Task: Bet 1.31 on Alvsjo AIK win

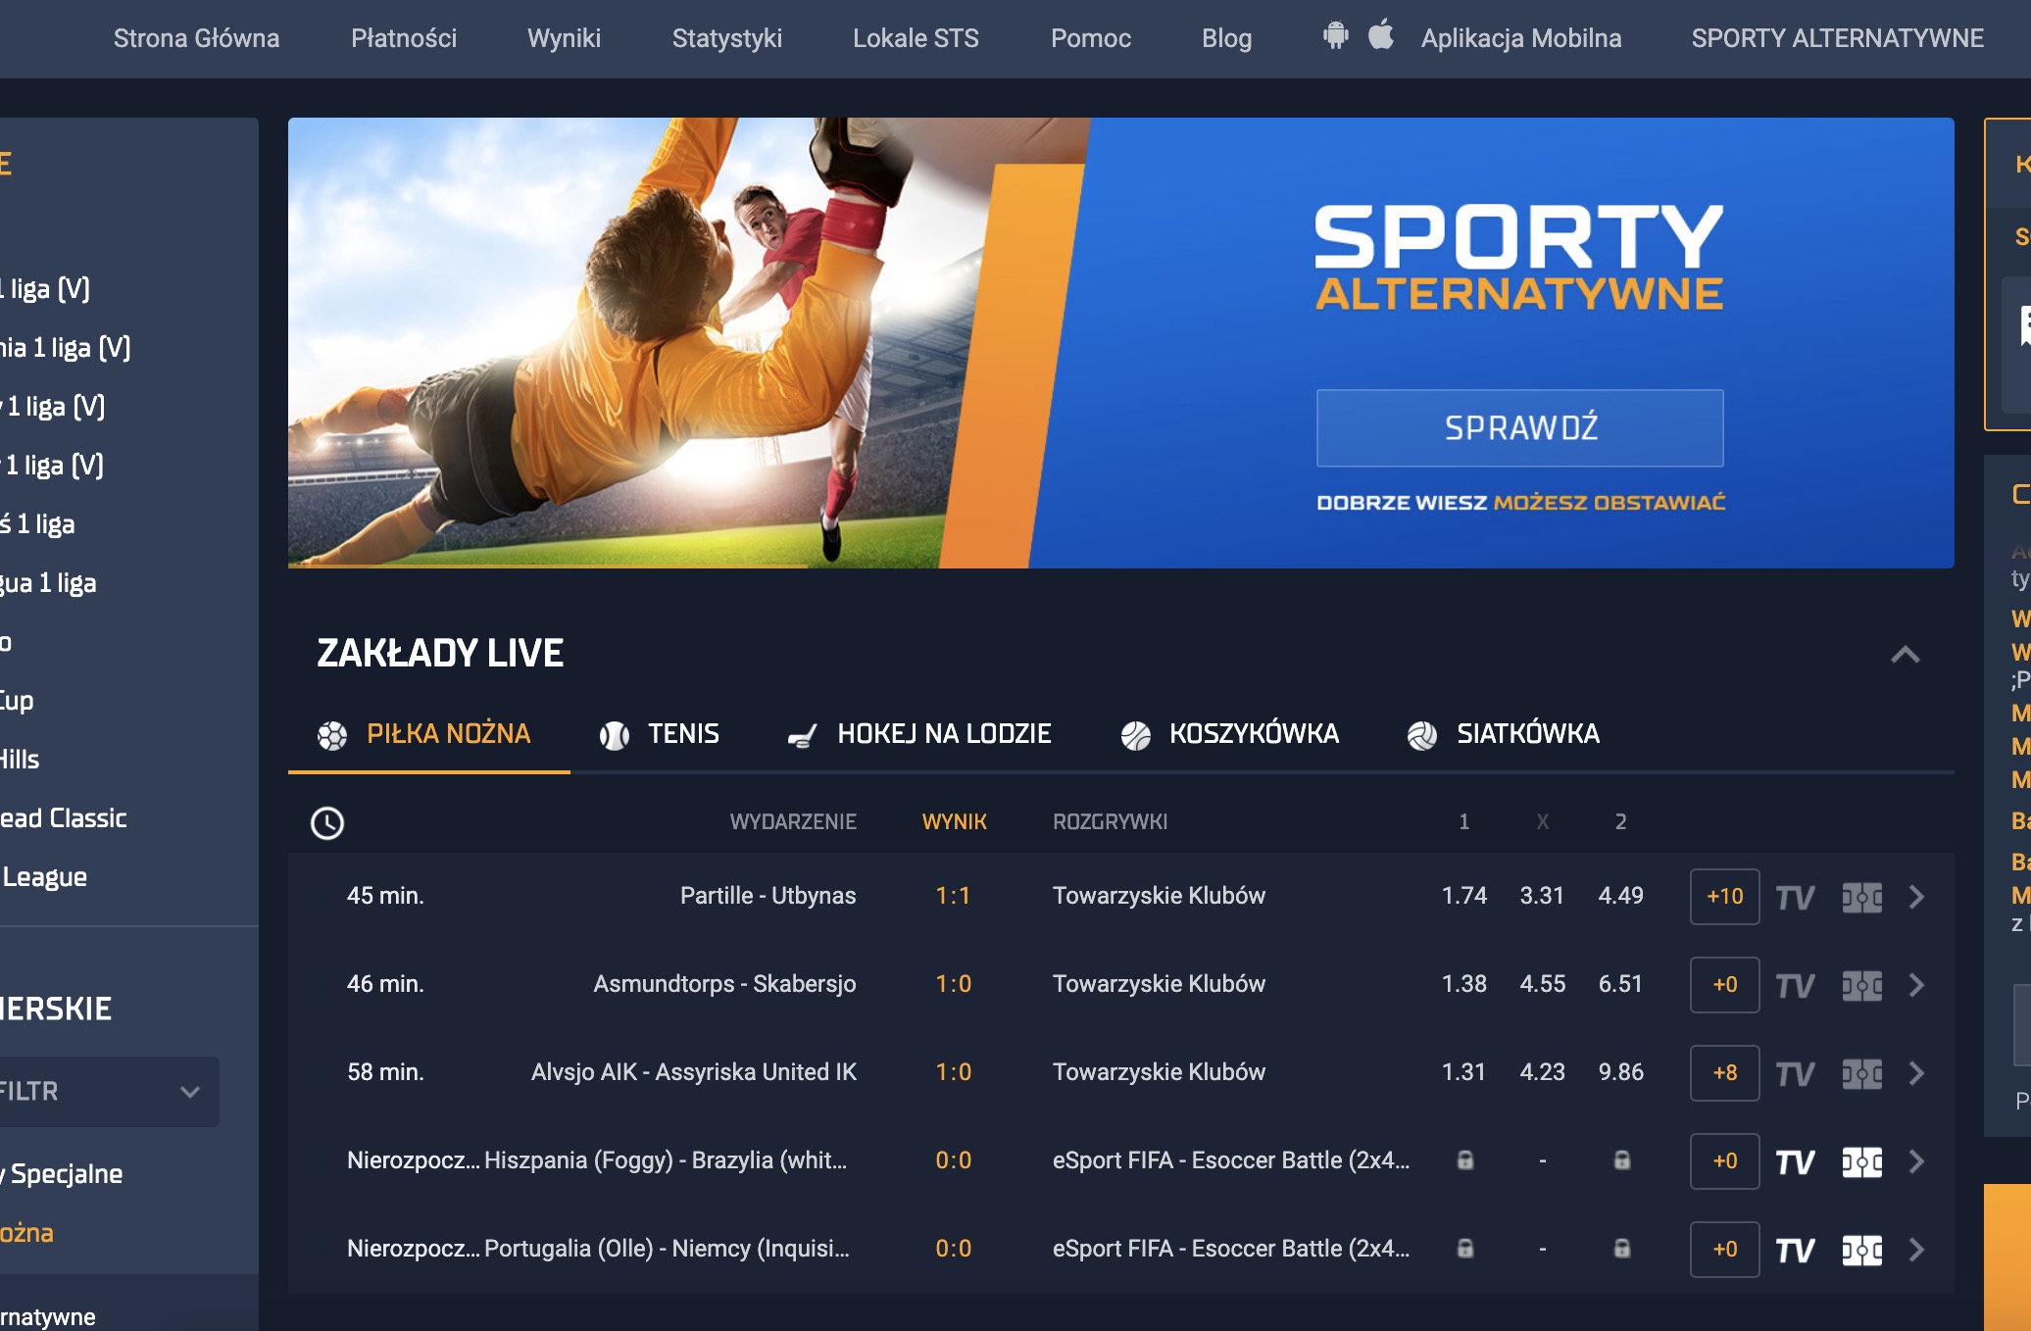Action: [1463, 1072]
